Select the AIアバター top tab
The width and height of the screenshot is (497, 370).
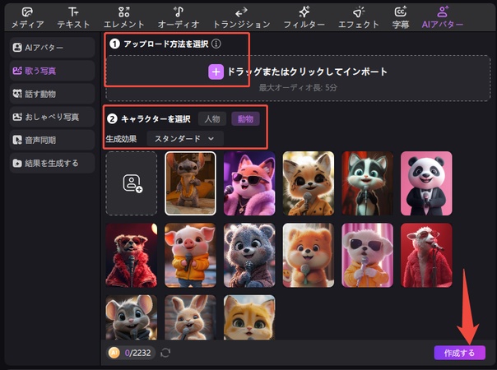(x=442, y=18)
